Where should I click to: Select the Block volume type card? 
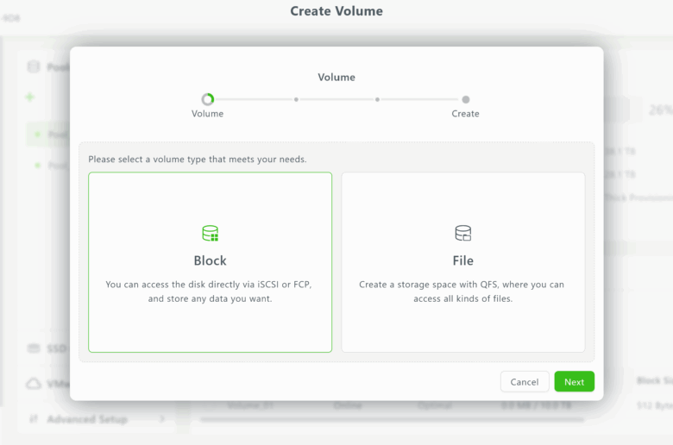click(210, 262)
